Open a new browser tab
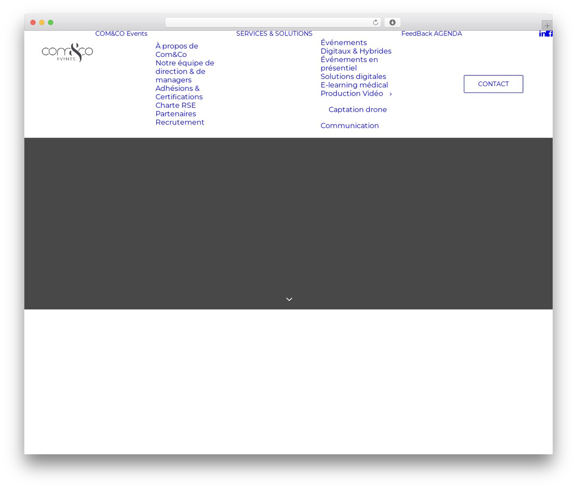The width and height of the screenshot is (577, 489). 547,26
